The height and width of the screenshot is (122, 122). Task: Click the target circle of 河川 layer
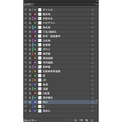coord(93,102)
